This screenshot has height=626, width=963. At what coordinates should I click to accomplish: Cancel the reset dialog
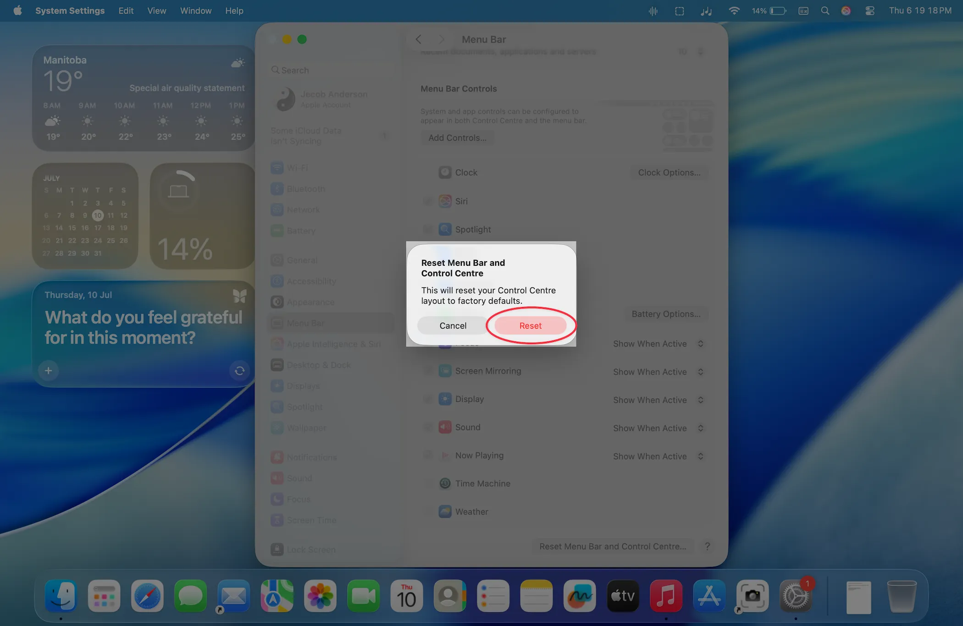[x=453, y=325]
